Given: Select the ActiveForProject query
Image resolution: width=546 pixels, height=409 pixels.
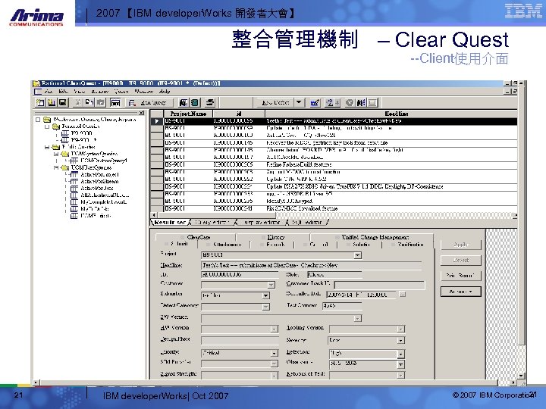Looking at the screenshot, I should [99, 175].
